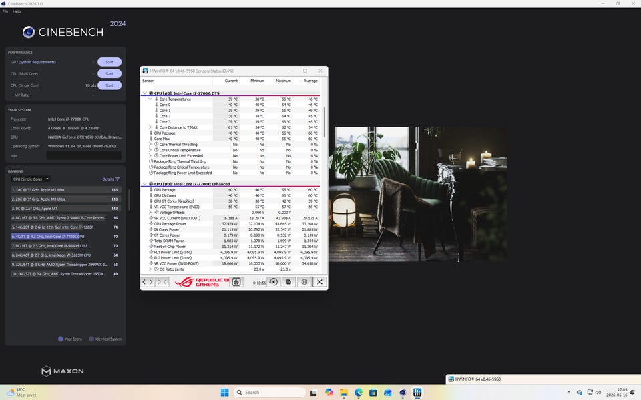The width and height of the screenshot is (641, 400).
Task: Open the taskbar clock showing 17:05
Action: [616, 392]
